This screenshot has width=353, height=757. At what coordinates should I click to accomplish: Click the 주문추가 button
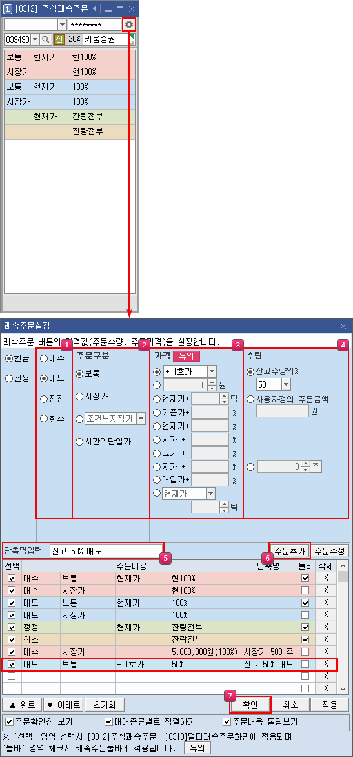tap(290, 551)
